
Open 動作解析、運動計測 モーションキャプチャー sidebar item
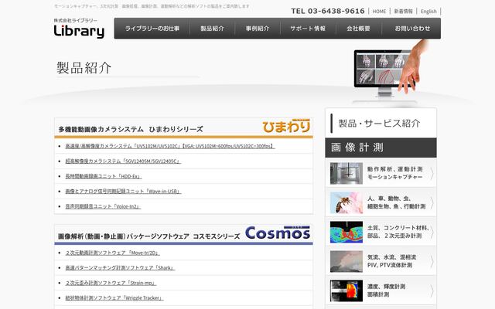point(381,173)
